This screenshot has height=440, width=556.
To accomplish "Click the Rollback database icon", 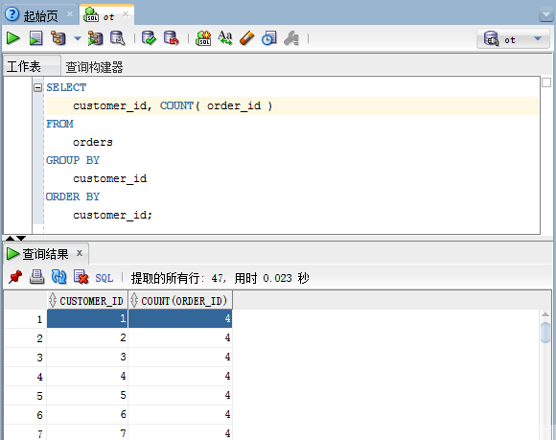I will (x=172, y=38).
